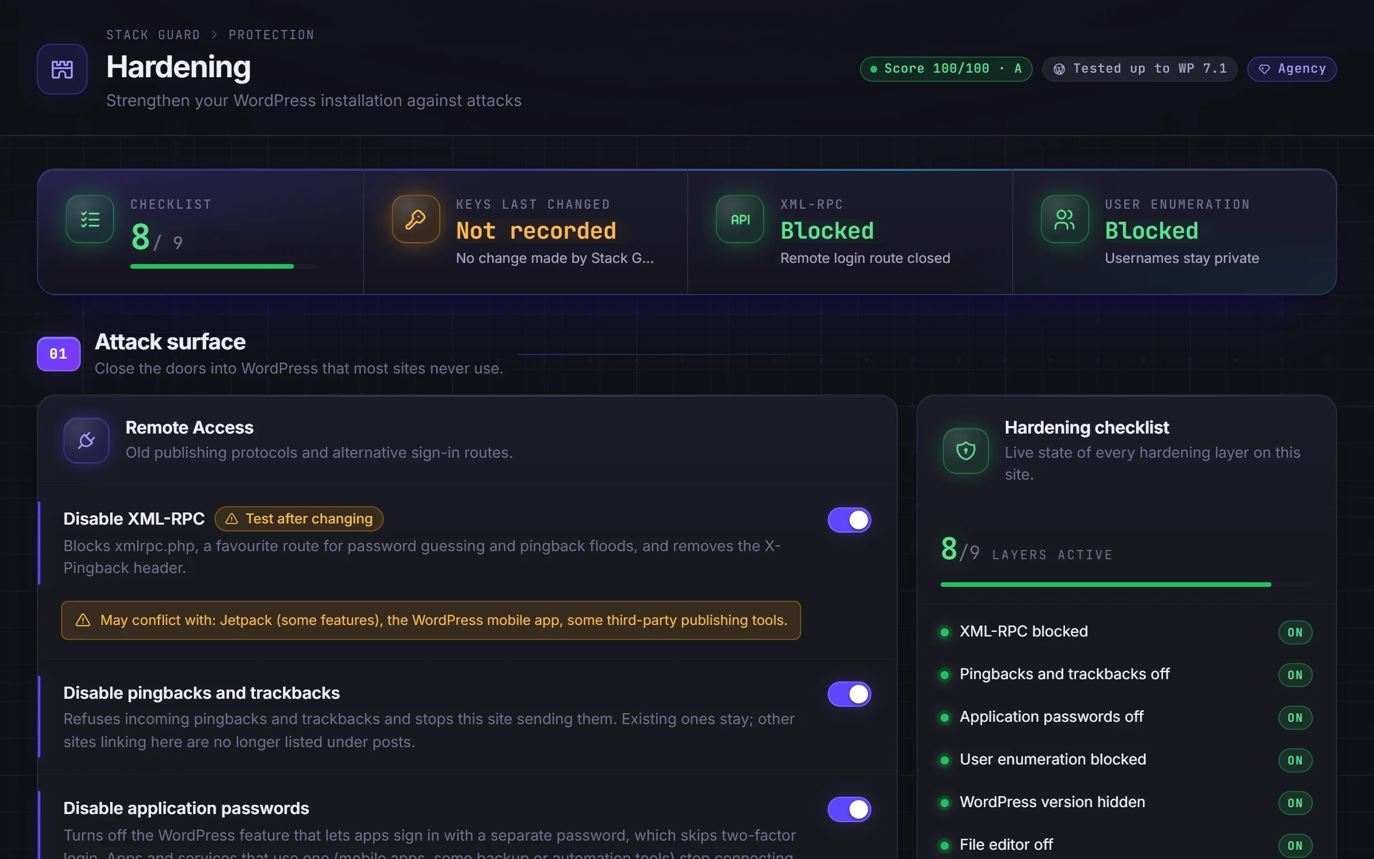Click the layers active progress bar
The image size is (1374, 859).
click(1126, 585)
